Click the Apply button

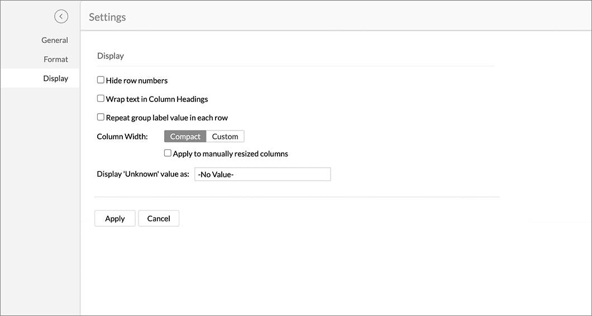point(115,218)
